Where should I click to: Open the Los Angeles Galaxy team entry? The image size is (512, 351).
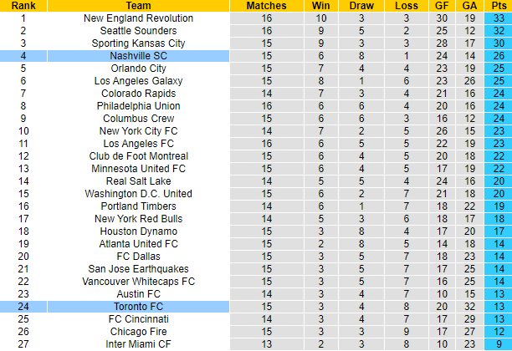pyautogui.click(x=138, y=80)
